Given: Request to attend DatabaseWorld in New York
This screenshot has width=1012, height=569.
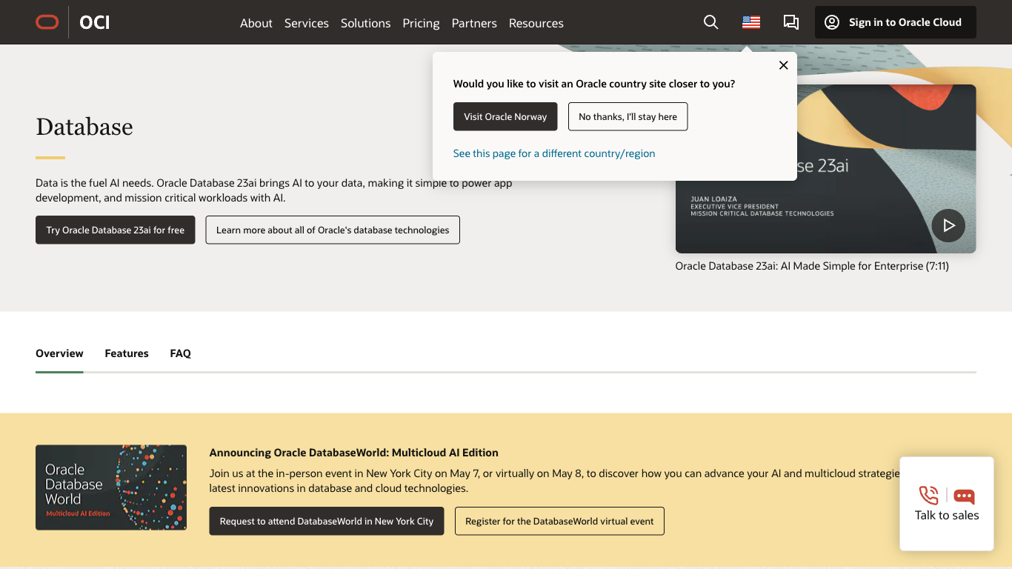Looking at the screenshot, I should pos(327,521).
